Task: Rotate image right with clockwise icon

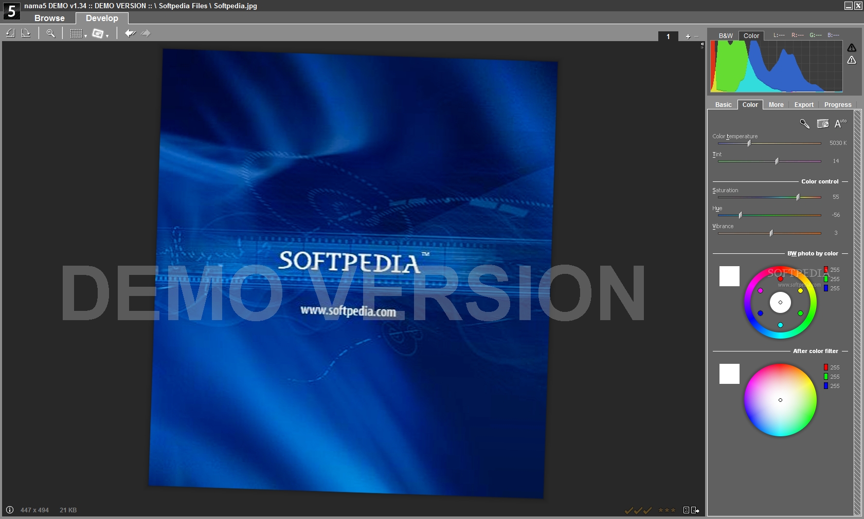Action: (x=26, y=33)
